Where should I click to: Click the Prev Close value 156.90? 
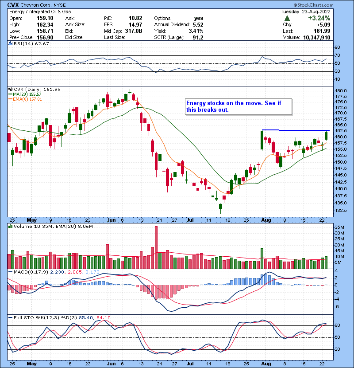point(45,38)
